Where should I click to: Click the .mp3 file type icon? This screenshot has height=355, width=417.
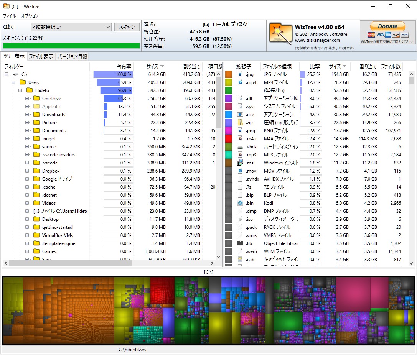tap(240, 154)
